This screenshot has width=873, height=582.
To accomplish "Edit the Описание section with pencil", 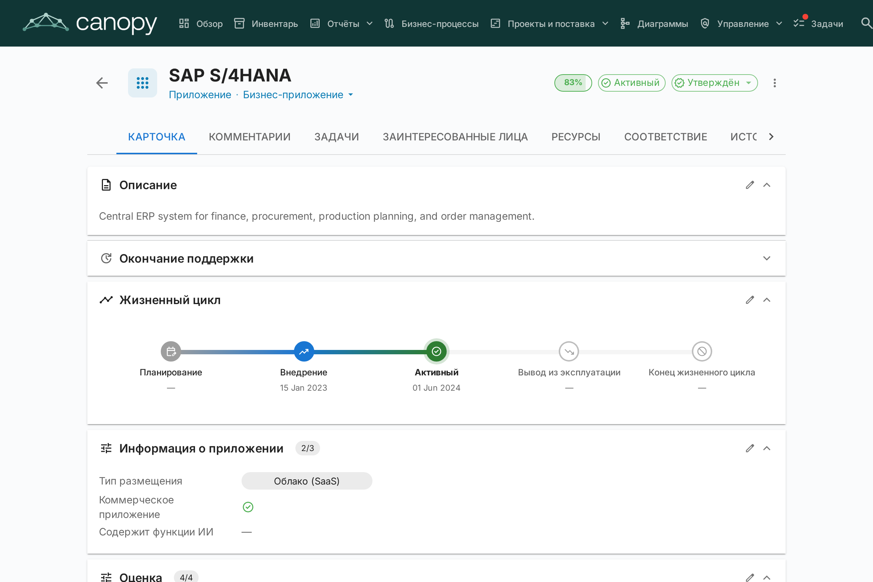I will click(x=750, y=185).
